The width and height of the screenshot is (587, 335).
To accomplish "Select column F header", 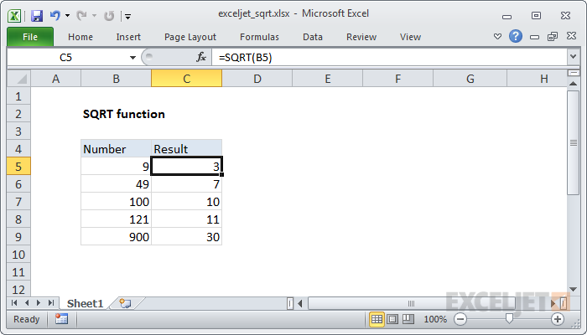I will (x=398, y=79).
